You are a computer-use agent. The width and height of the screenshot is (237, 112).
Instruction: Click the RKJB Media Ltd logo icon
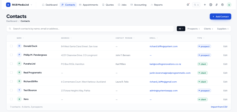(x=8, y=5)
